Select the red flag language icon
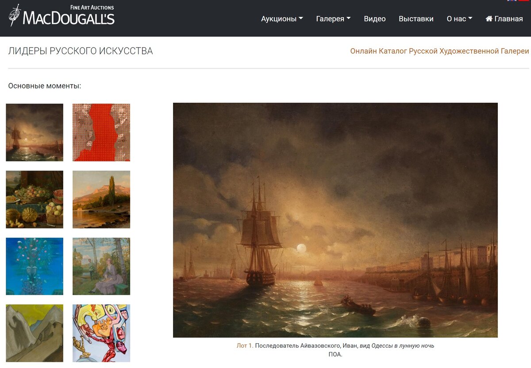 (524, 1)
